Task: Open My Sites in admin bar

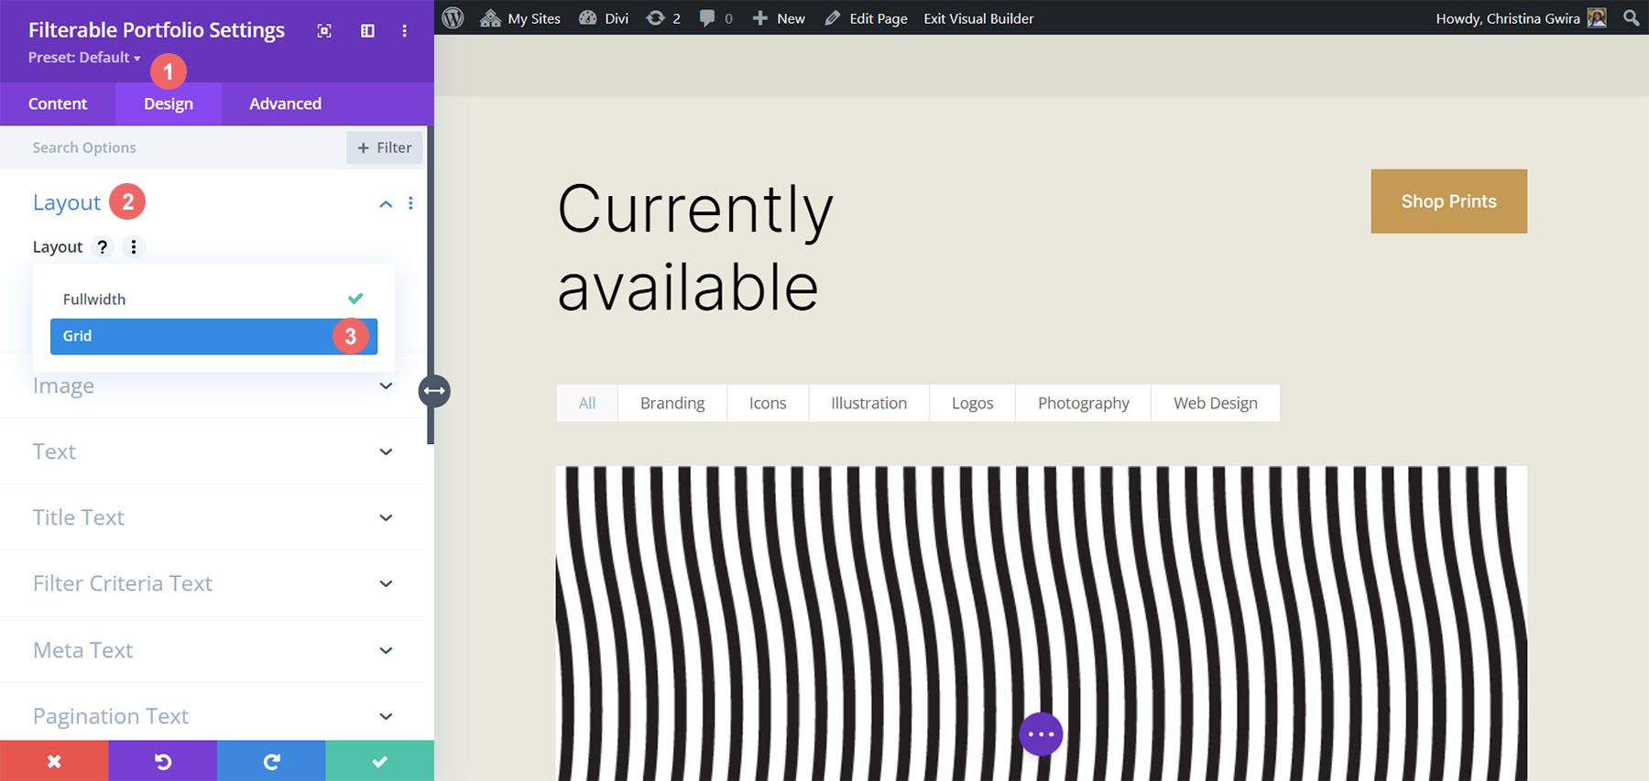Action: (520, 18)
